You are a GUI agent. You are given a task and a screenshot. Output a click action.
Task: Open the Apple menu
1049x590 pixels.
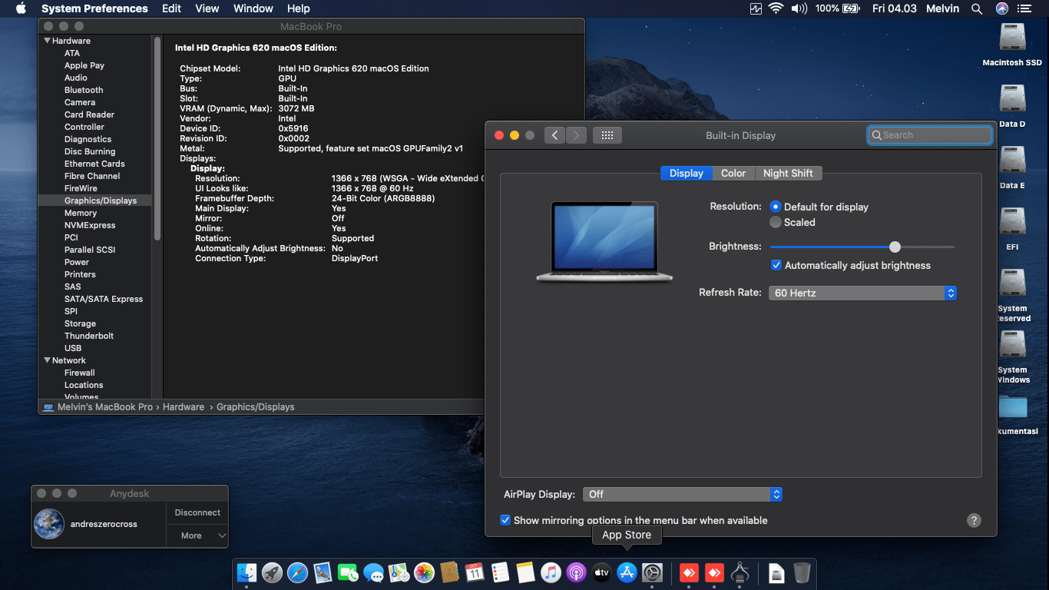(21, 8)
